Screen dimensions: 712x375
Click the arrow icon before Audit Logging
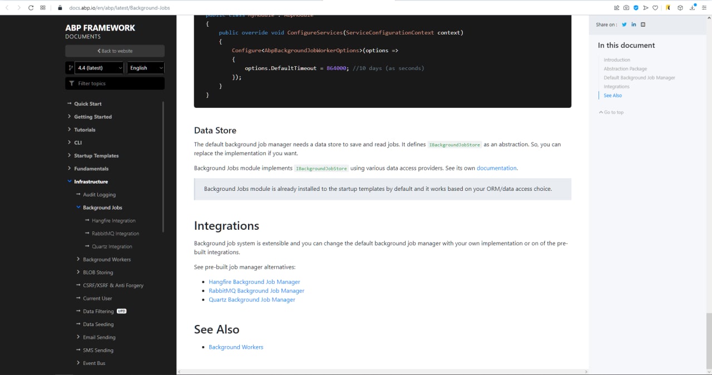pos(78,195)
